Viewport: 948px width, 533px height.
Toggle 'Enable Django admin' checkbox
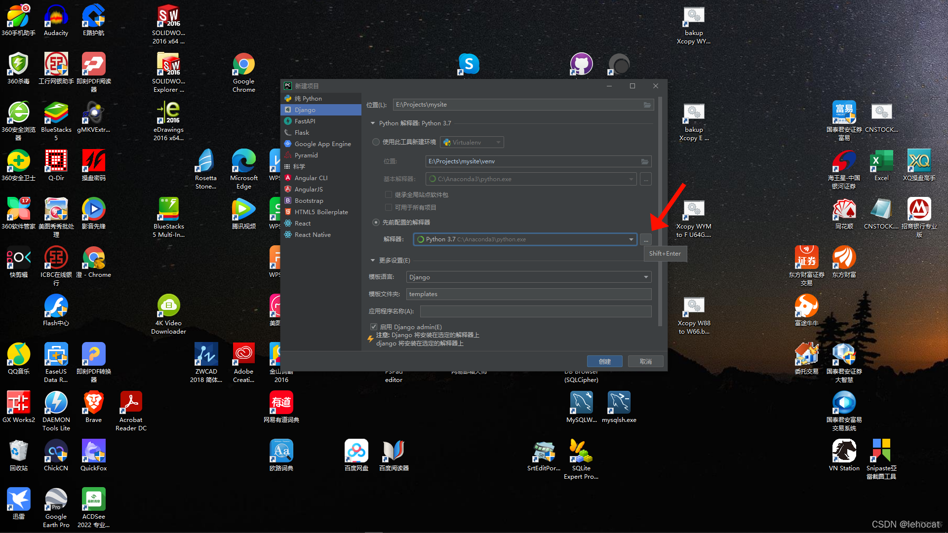372,326
